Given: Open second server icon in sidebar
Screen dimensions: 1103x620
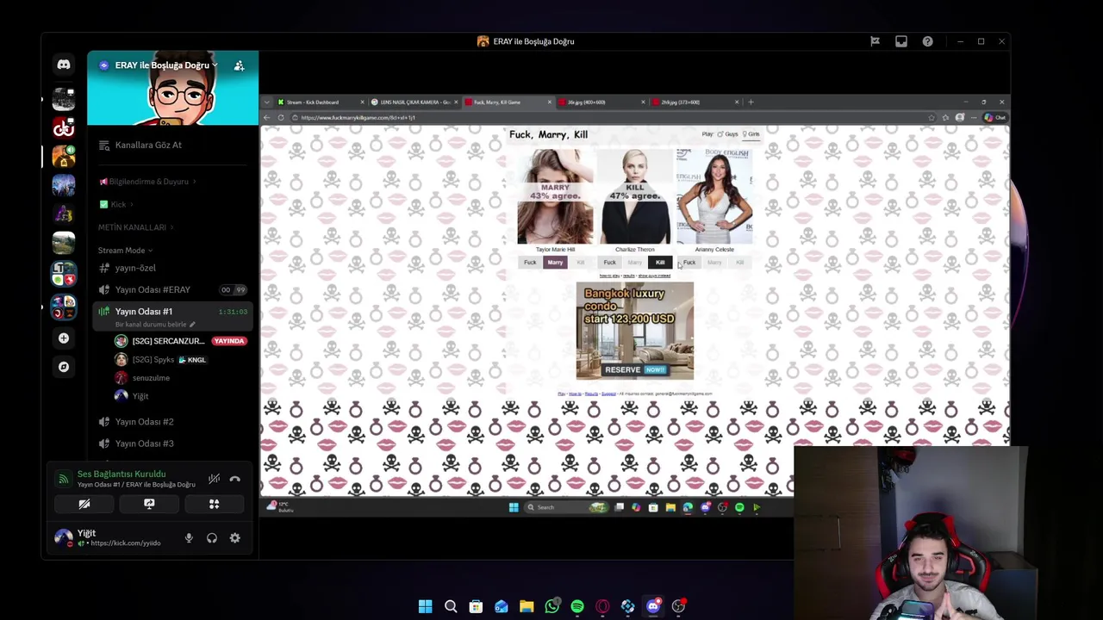Looking at the screenshot, I should coord(64,100).
